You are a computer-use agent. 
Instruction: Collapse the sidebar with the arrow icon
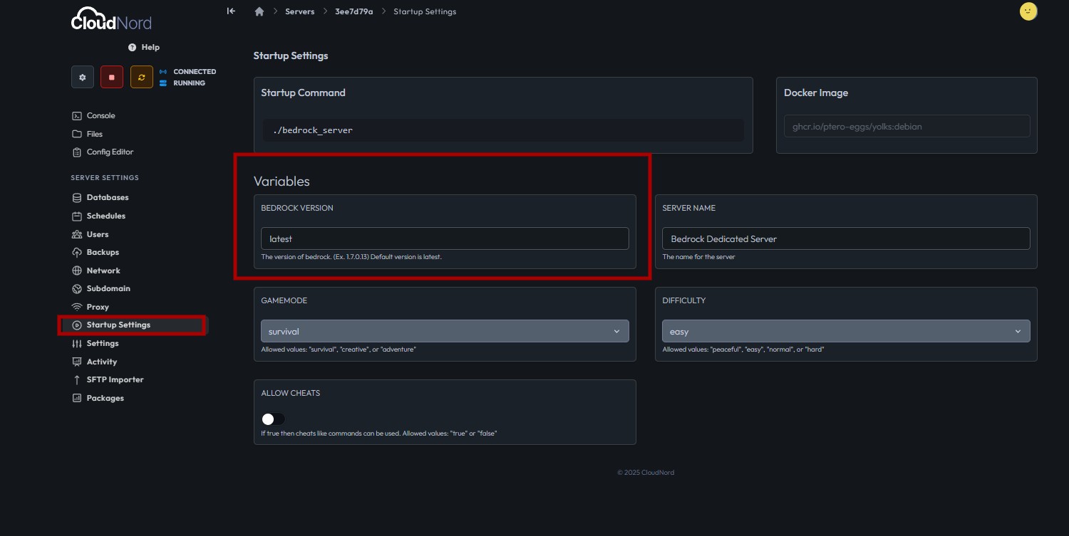pos(231,11)
